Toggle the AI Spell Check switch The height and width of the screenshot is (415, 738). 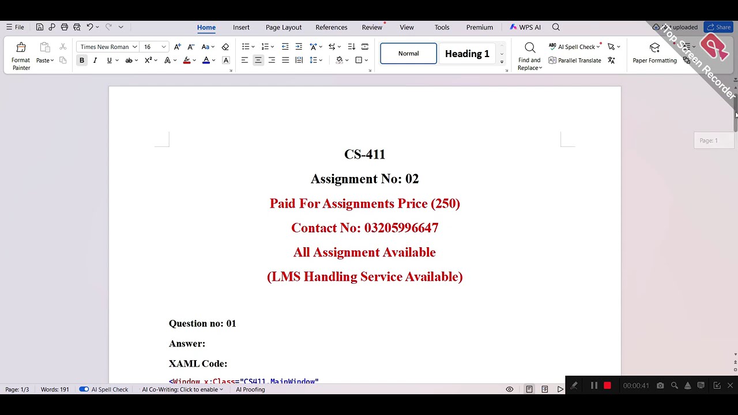(x=84, y=390)
